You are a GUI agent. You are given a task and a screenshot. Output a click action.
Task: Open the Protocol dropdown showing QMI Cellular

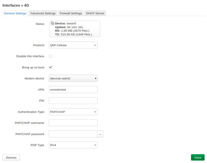[73, 45]
